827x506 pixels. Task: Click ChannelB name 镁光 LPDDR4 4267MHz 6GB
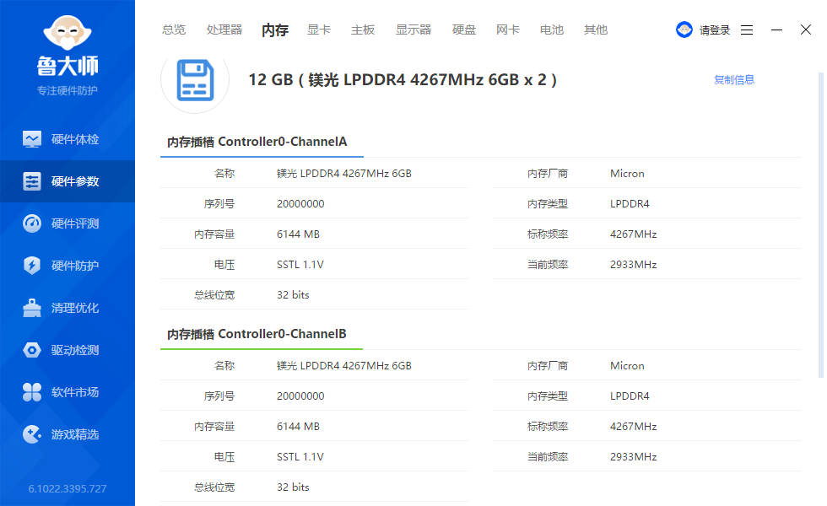click(x=344, y=366)
